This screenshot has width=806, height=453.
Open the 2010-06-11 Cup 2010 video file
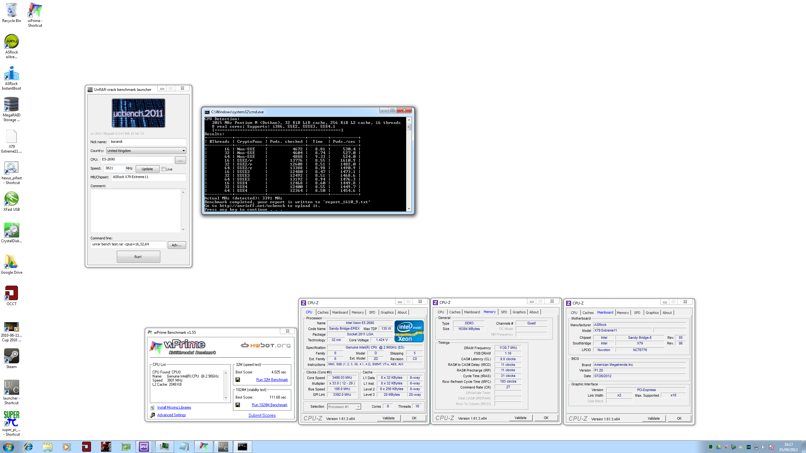point(12,332)
